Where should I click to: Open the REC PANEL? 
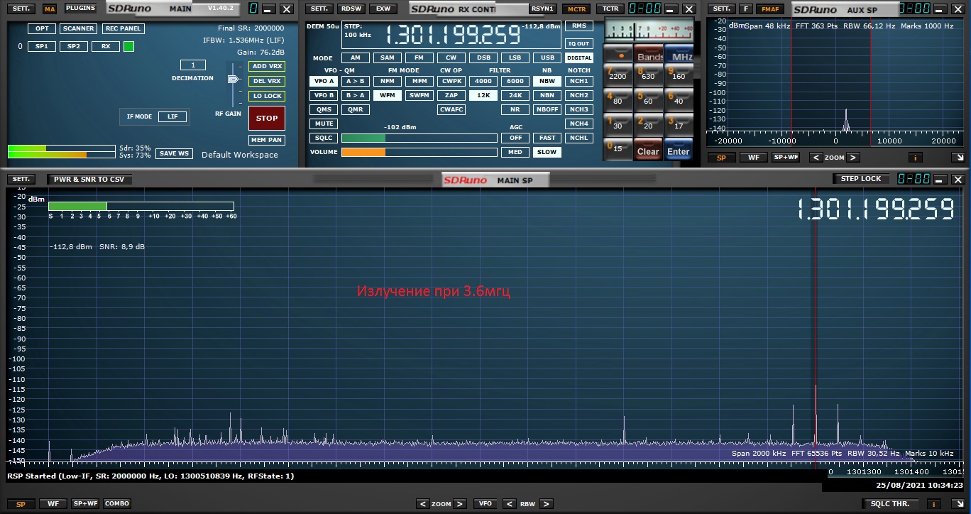click(124, 28)
